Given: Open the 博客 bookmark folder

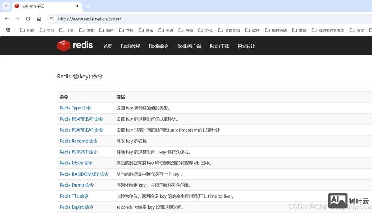Looking at the screenshot, I should click(87, 30).
